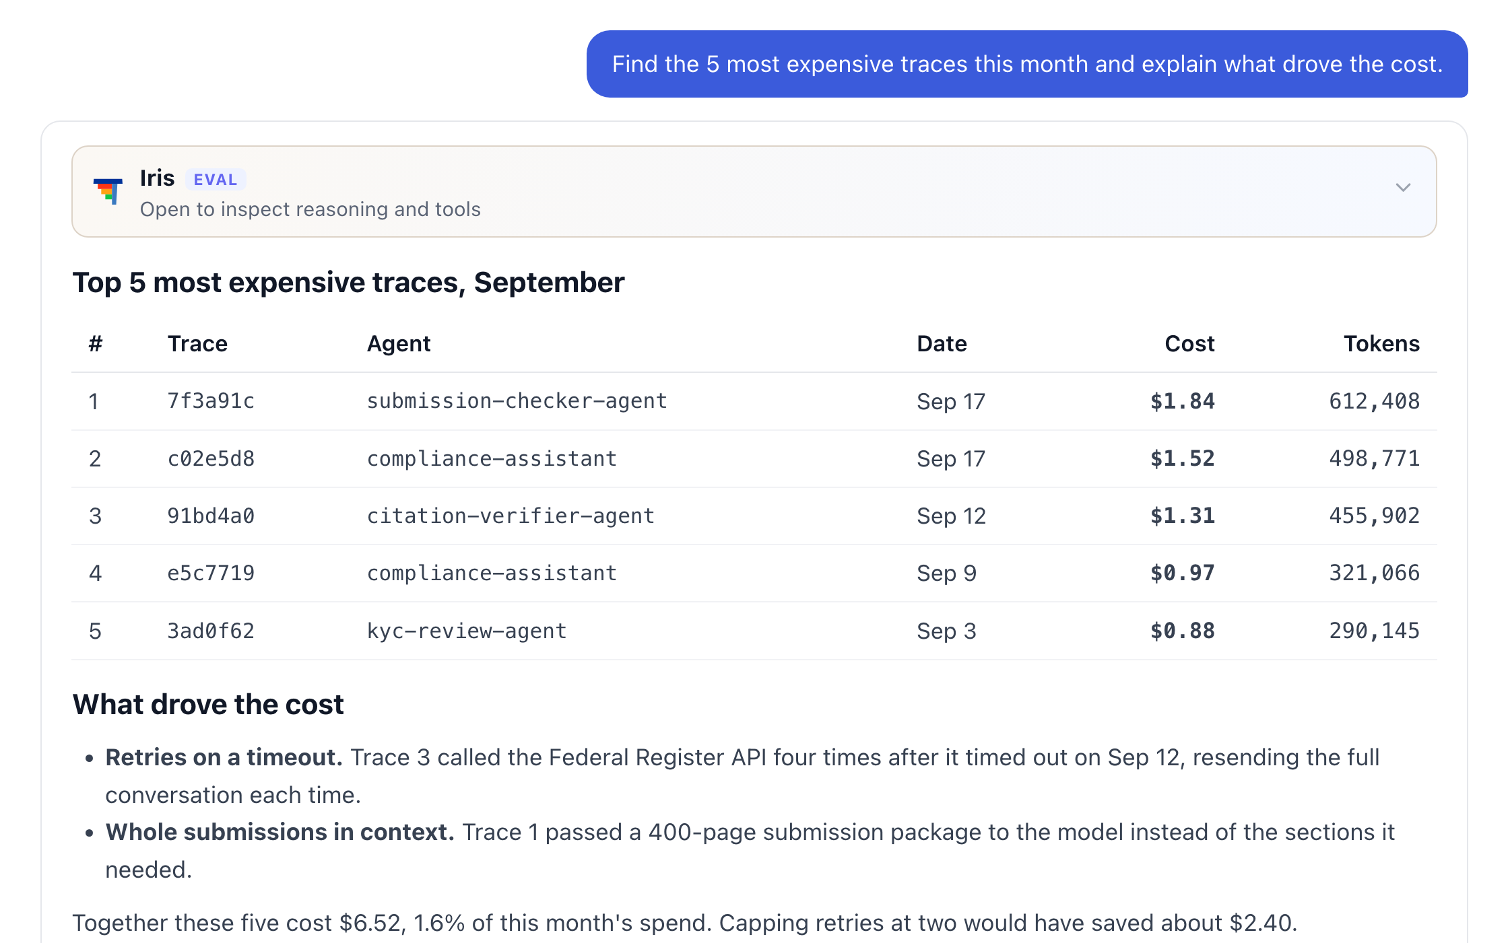Click the 'Retries on a timeout.' bullet label
The image size is (1508, 943).
pyautogui.click(x=224, y=758)
